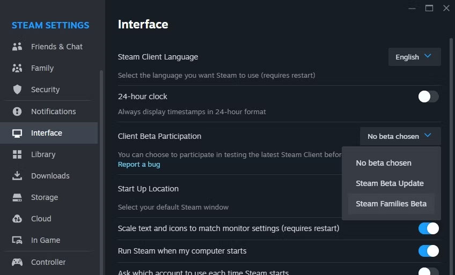Click the Downloads arrow icon
The width and height of the screenshot is (455, 275).
[17, 176]
